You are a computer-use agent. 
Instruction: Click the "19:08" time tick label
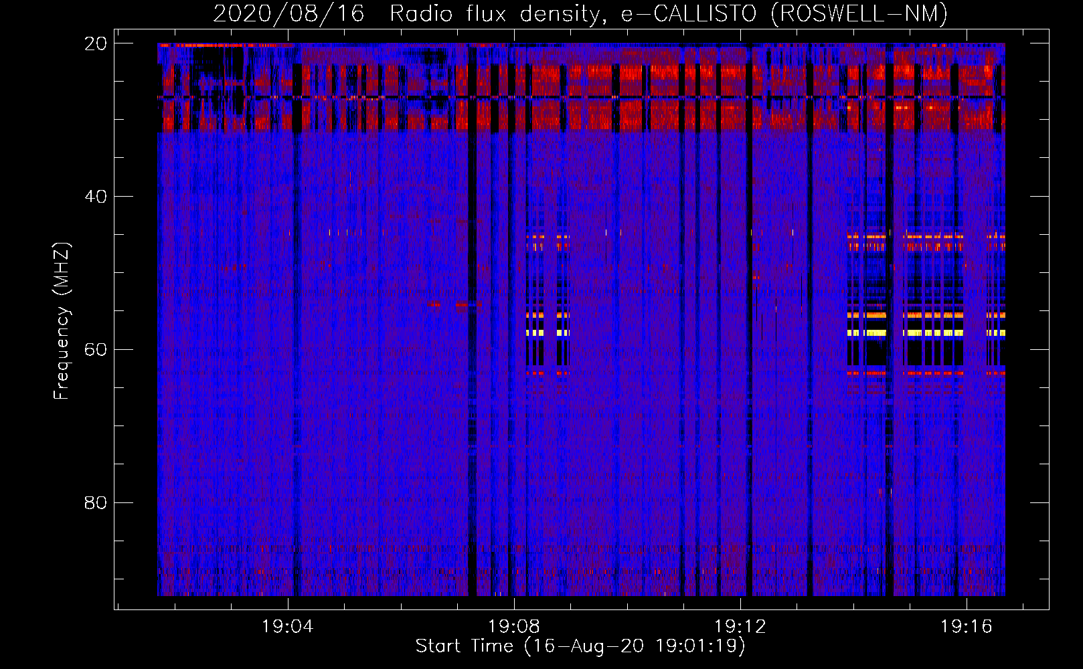click(514, 626)
